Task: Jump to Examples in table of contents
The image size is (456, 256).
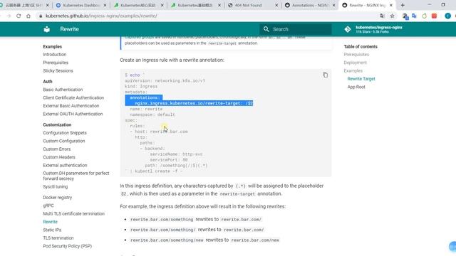Action: point(353,71)
